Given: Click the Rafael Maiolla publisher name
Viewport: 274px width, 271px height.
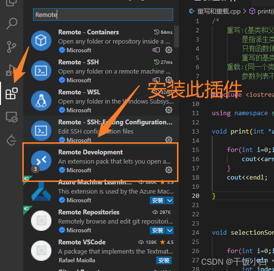Looking at the screenshot, I should [x=77, y=260].
